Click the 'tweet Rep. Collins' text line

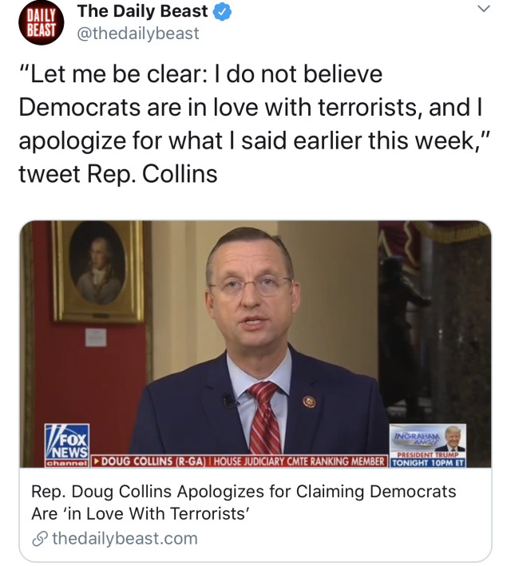117,174
